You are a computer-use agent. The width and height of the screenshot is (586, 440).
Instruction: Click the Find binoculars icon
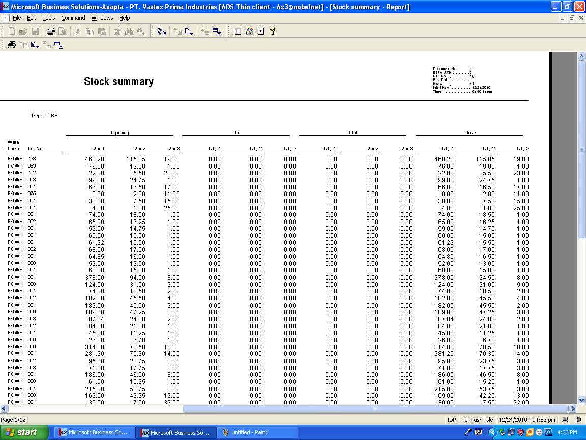pyautogui.click(x=129, y=32)
